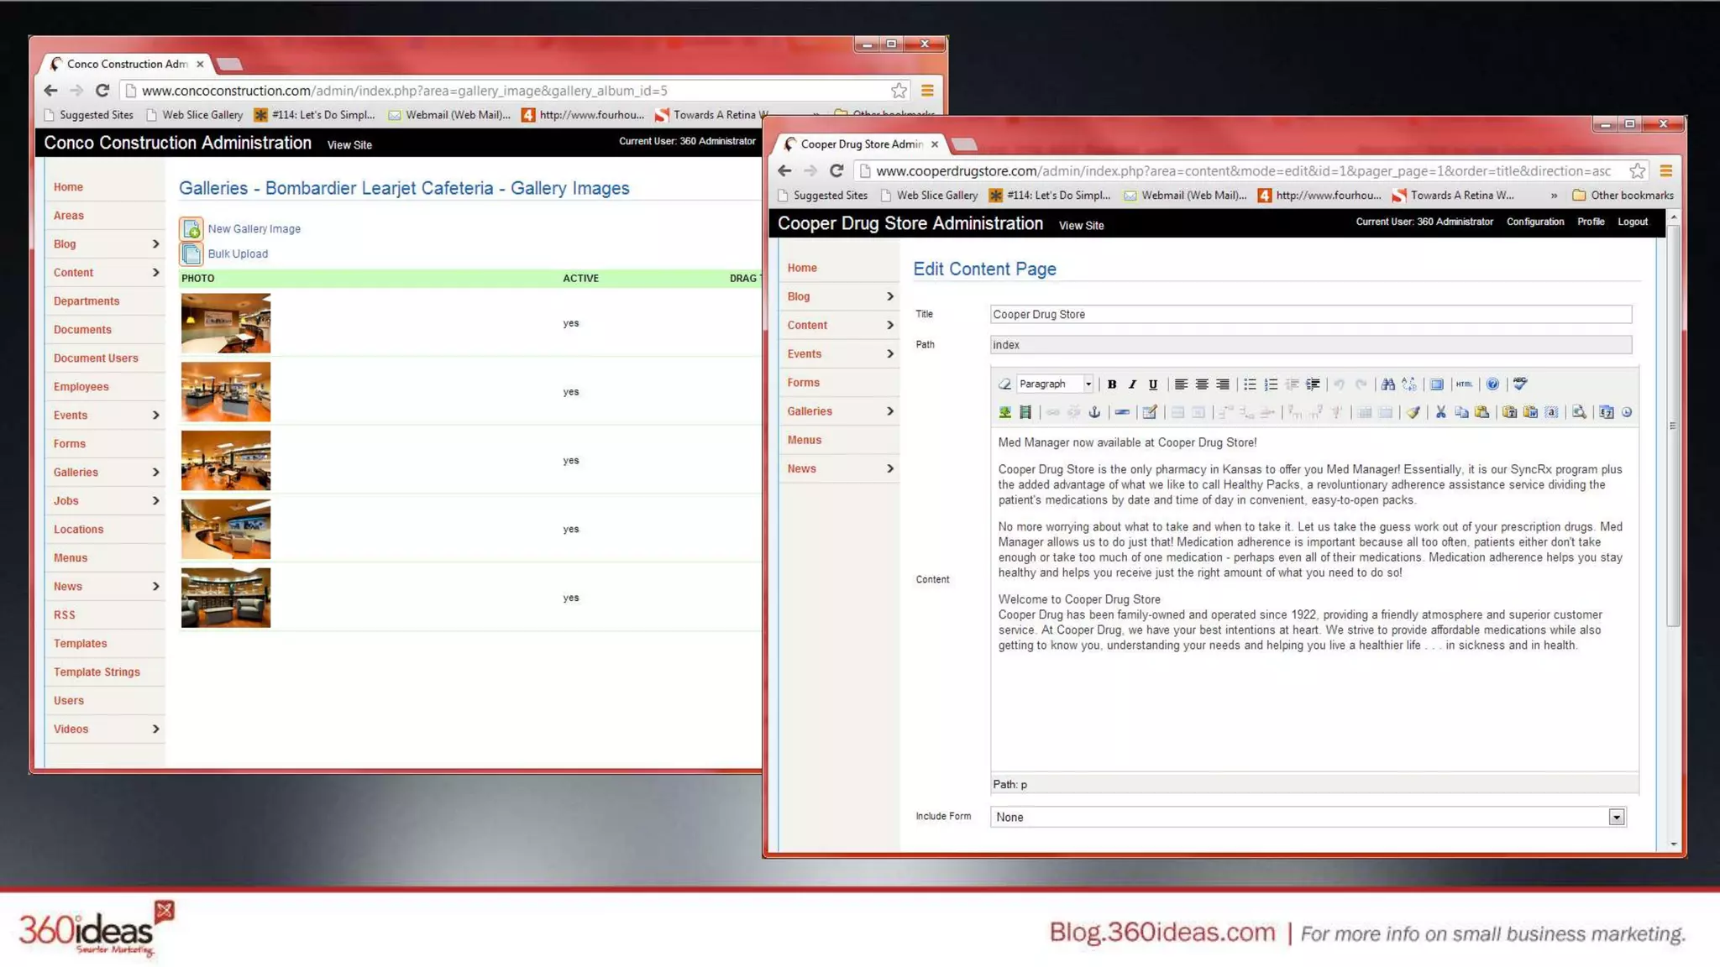The width and height of the screenshot is (1720, 967).
Task: Click the Title input field
Action: tap(1310, 314)
